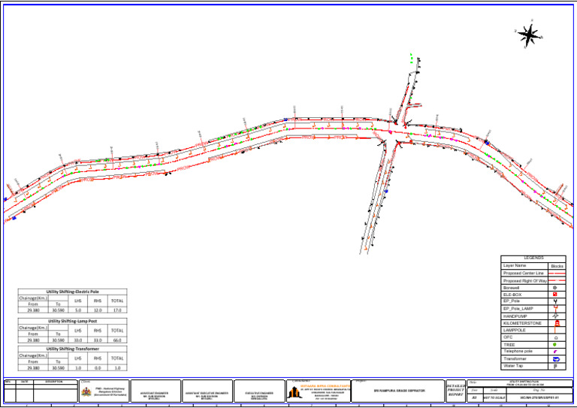The width and height of the screenshot is (577, 408).
Task: Click the blue Transformer legend symbol
Action: 556,359
